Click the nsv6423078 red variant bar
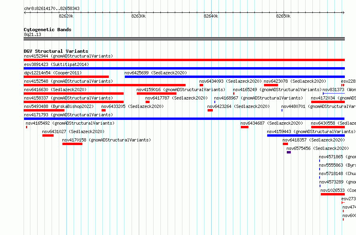Screen dimensions: 356x235 pyautogui.click(x=271, y=85)
